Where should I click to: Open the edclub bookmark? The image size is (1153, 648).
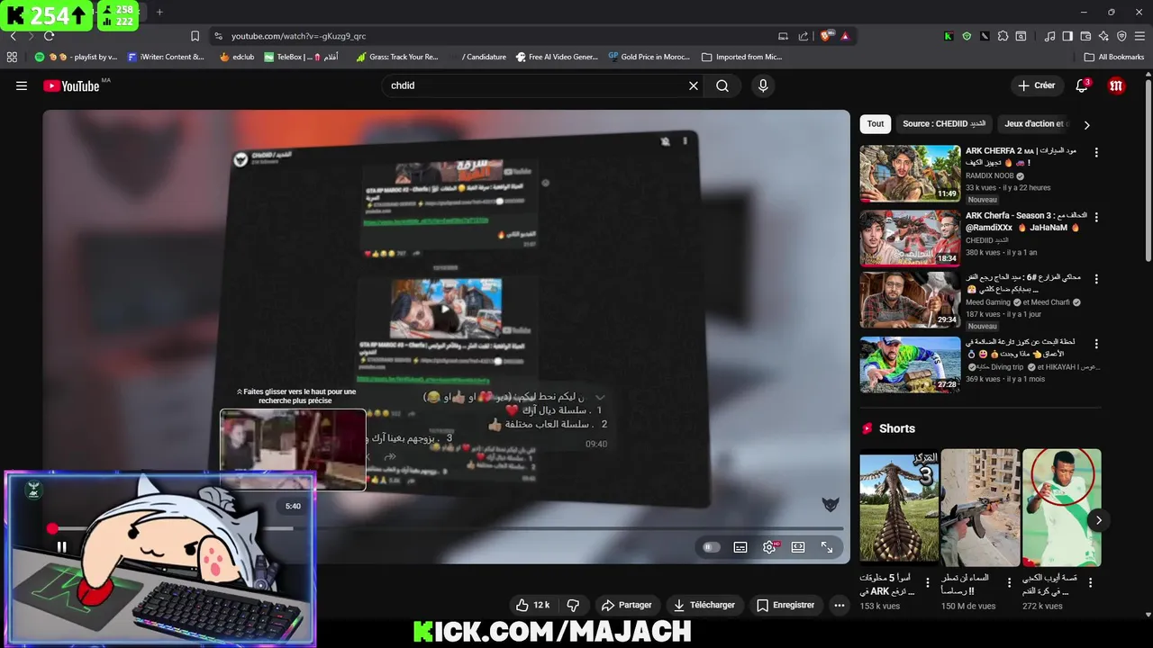coord(237,57)
